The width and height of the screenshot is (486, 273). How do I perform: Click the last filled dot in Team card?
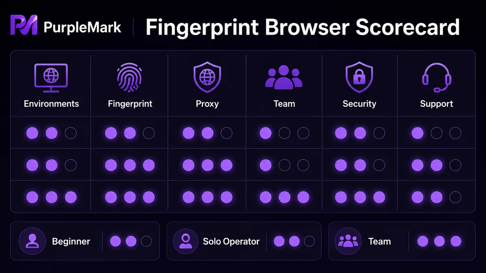[x=456, y=241]
